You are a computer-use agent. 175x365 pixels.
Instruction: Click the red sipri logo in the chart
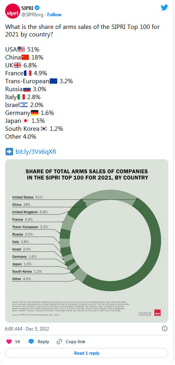[157, 312]
